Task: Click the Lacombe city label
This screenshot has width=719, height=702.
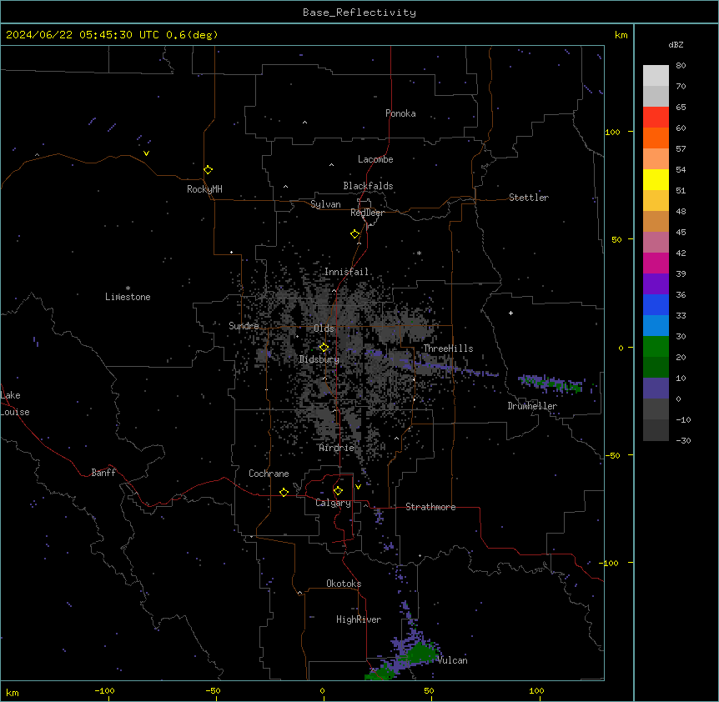Action: pyautogui.click(x=375, y=159)
